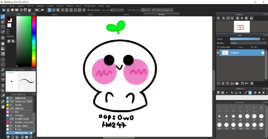Select the Hand tool in left toolbar
The image size is (268, 139).
[x=3, y=107]
